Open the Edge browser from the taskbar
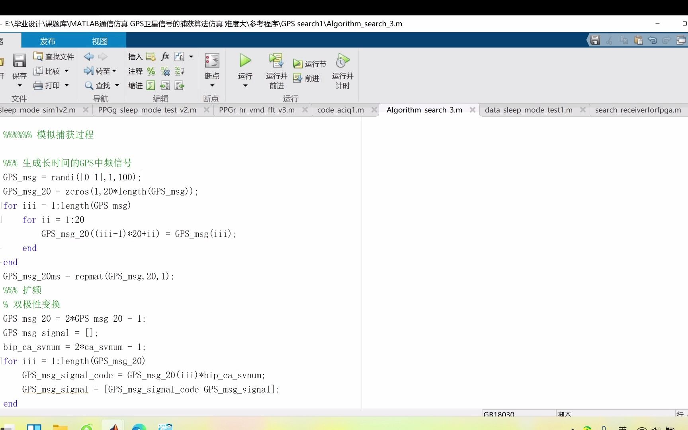Screen dimensions: 688x430 139,427
